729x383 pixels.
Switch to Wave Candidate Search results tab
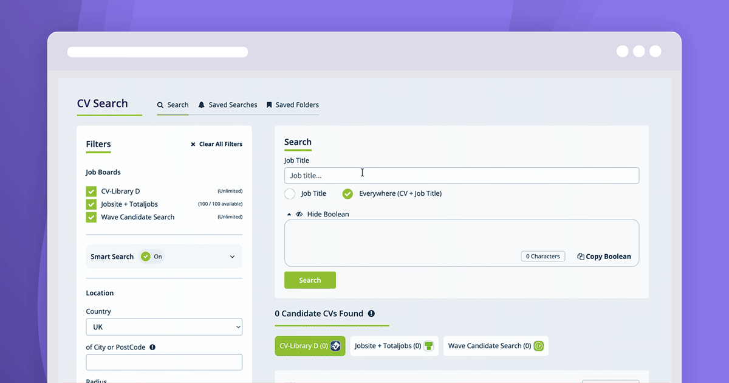click(x=496, y=346)
